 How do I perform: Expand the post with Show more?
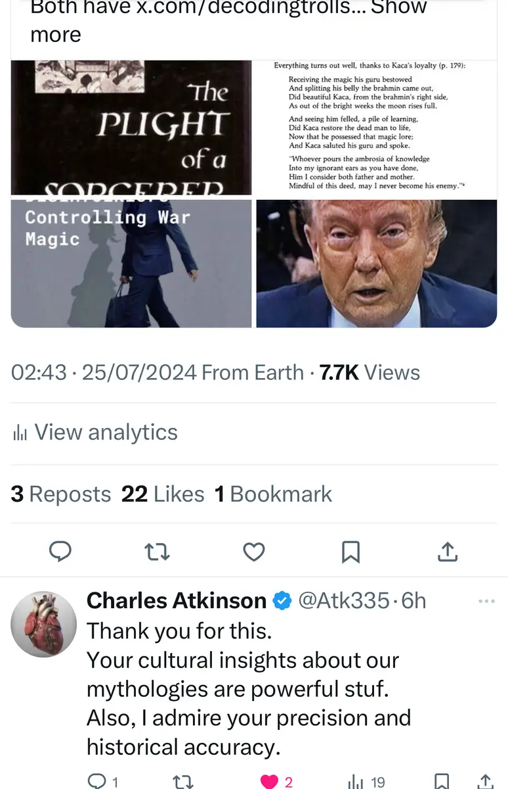[228, 20]
